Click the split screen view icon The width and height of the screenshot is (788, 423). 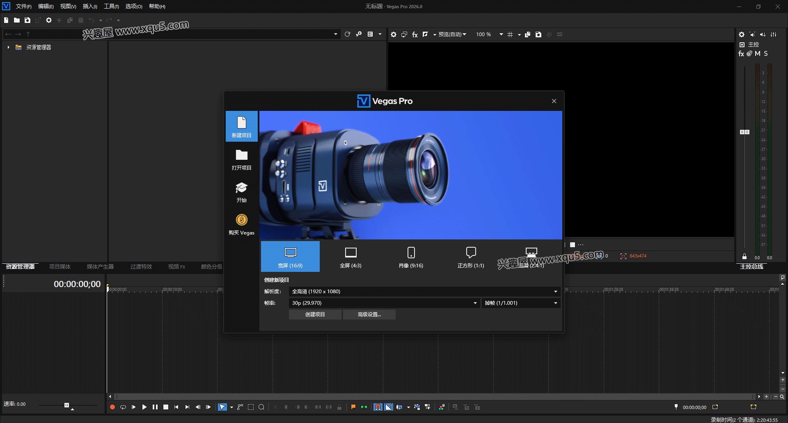pyautogui.click(x=426, y=34)
